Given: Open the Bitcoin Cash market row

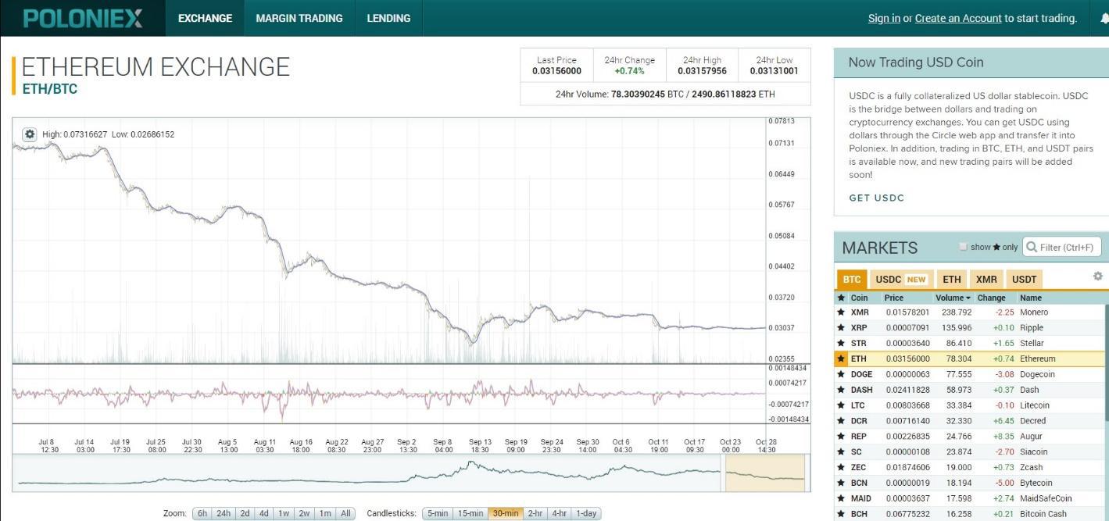Looking at the screenshot, I should tap(969, 514).
